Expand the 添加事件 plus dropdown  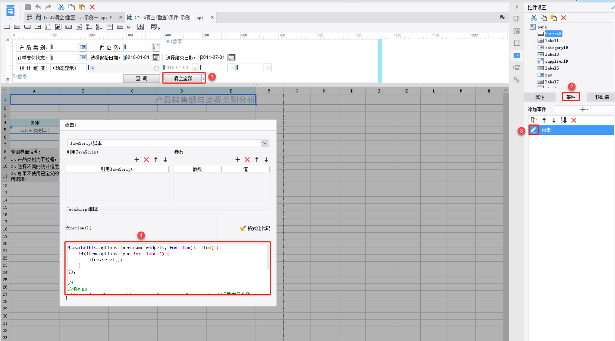[584, 109]
